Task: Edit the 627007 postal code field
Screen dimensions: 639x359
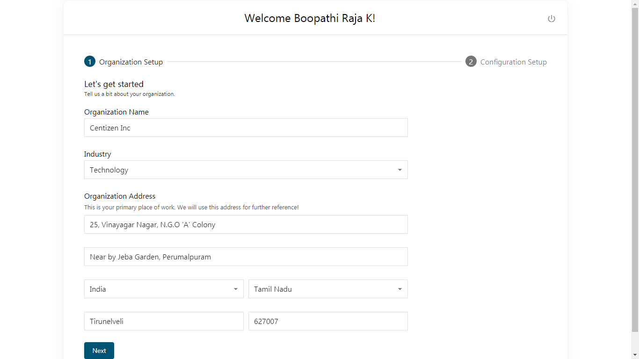Action: 328,321
